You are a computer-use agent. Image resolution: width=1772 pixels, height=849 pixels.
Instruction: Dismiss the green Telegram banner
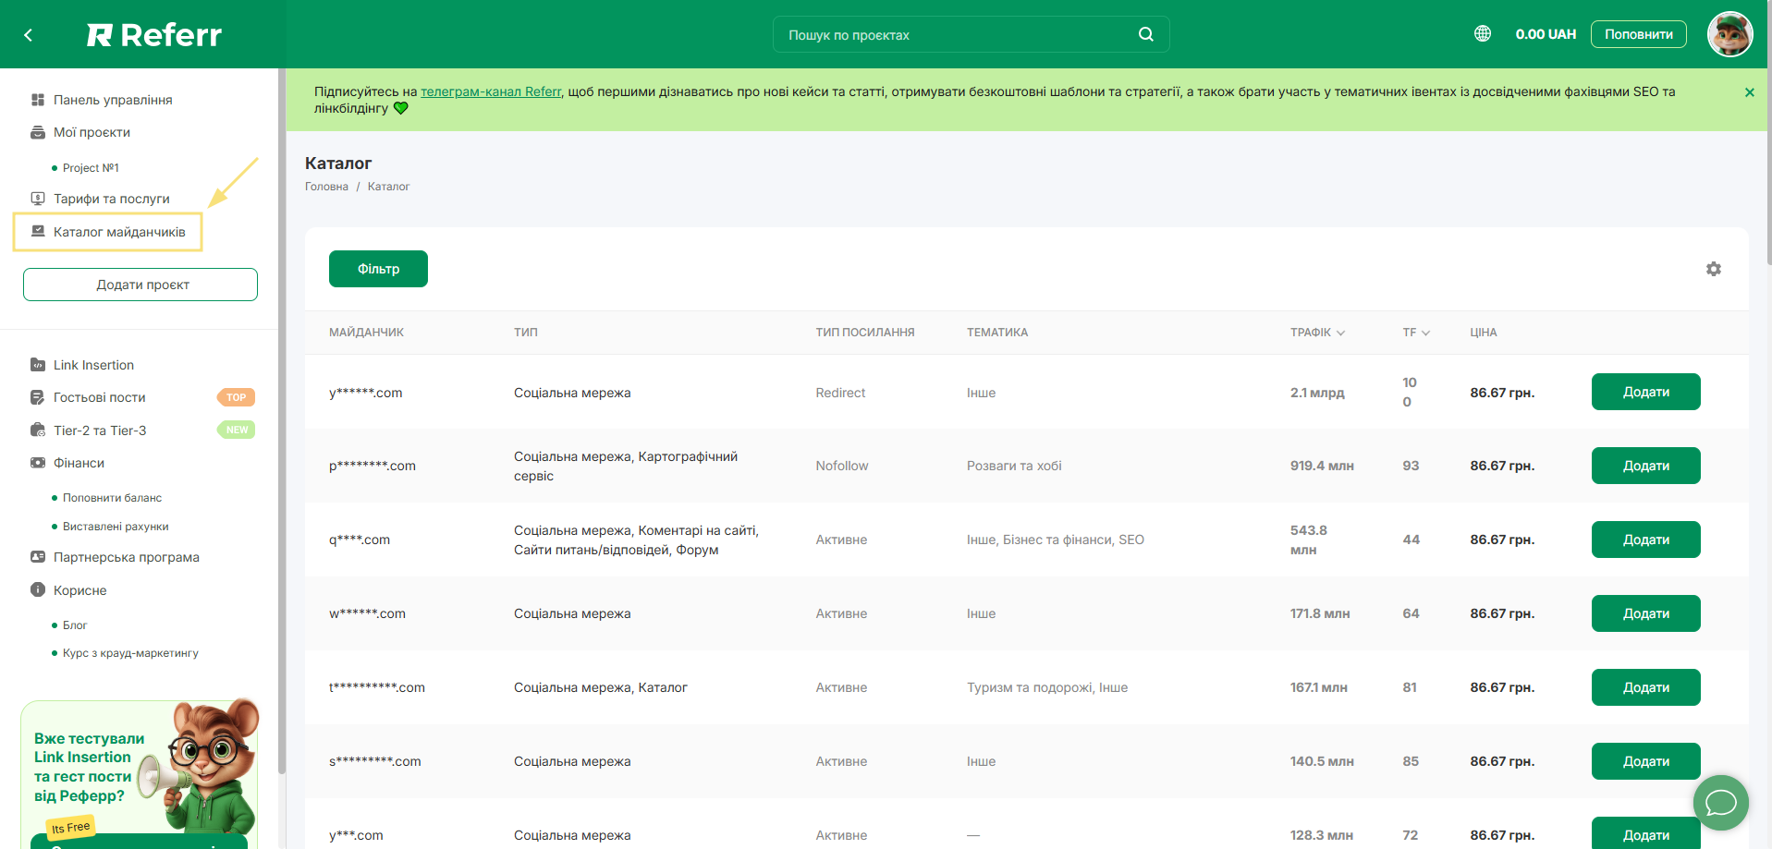click(x=1749, y=92)
